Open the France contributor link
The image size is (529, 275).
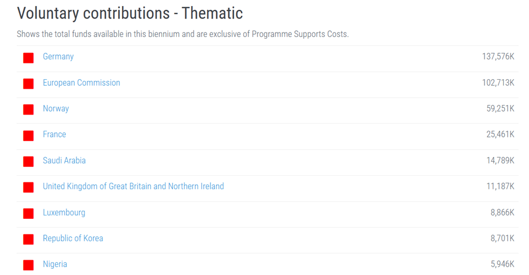[x=54, y=134]
